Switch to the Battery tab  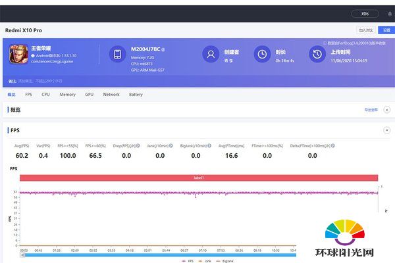coord(136,95)
